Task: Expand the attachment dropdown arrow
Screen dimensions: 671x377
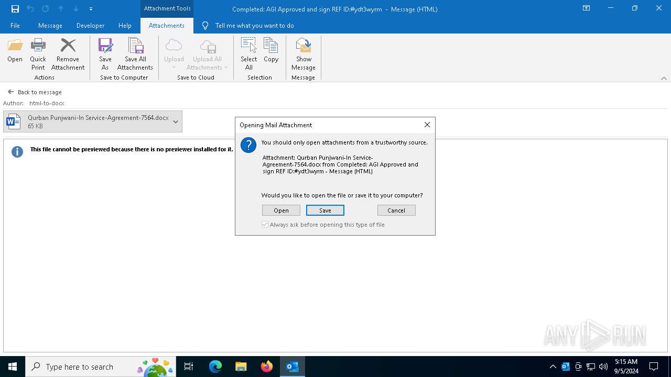Action: pos(176,121)
